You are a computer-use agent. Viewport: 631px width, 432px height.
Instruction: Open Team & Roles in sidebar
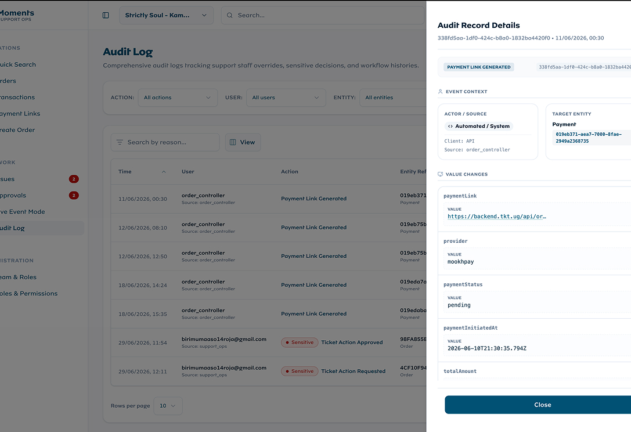click(x=18, y=278)
